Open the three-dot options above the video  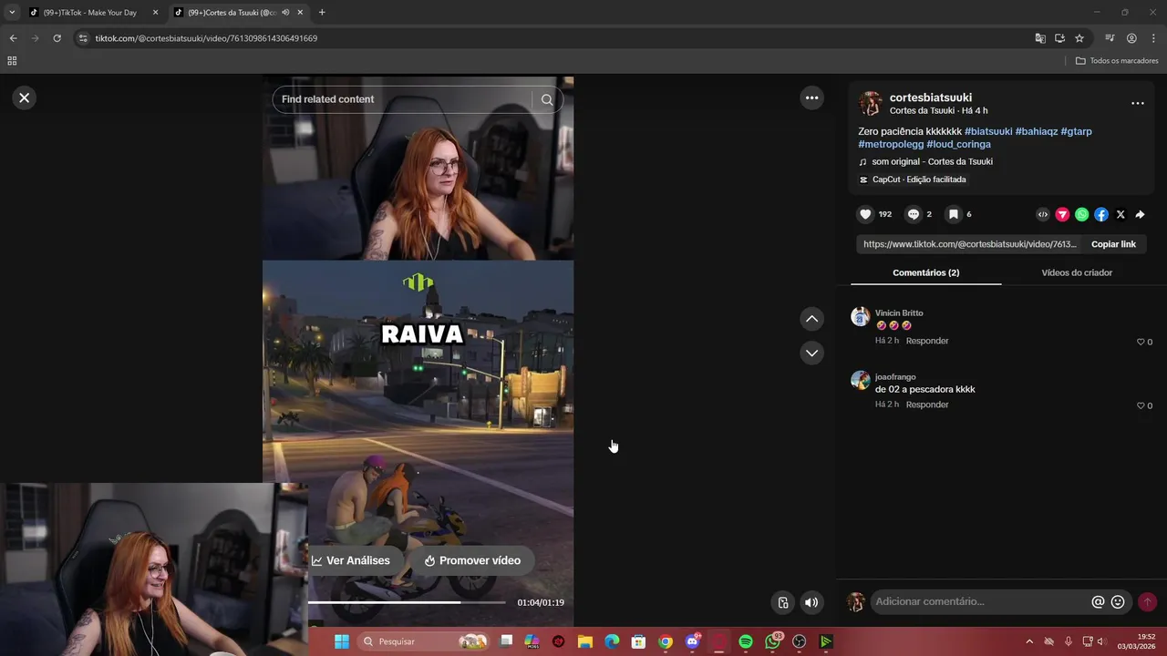pos(811,97)
